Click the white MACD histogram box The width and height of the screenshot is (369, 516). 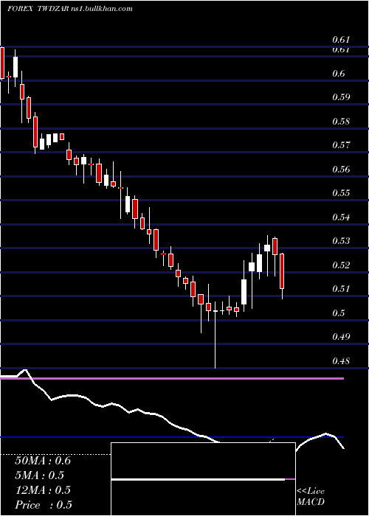(x=203, y=479)
